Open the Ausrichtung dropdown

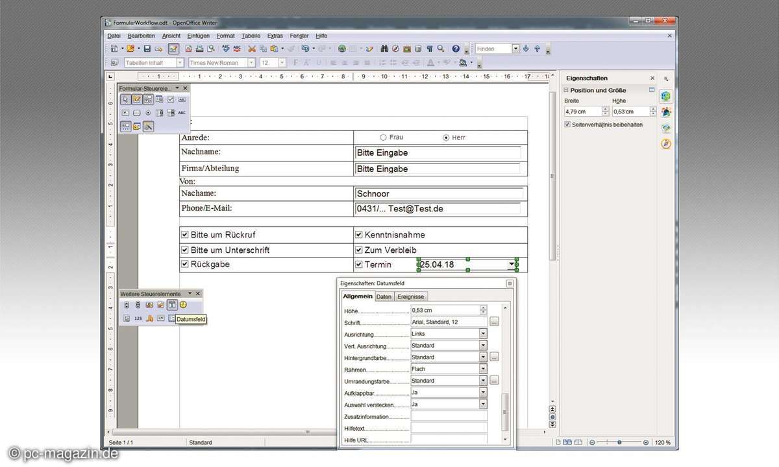pos(483,334)
